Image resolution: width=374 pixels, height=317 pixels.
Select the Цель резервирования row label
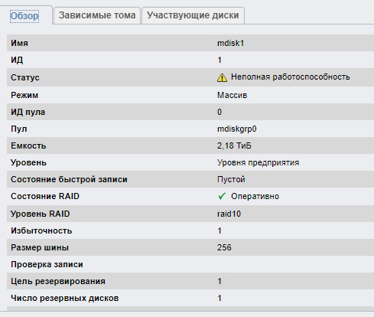click(58, 281)
